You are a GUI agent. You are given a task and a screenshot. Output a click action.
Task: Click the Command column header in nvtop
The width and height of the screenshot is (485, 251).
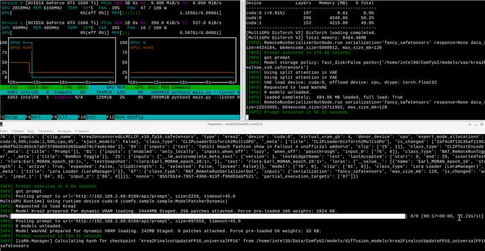(181, 87)
